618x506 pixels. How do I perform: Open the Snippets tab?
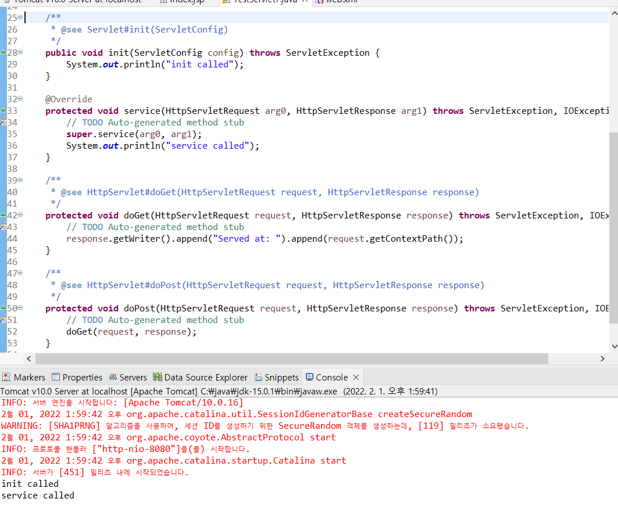click(x=277, y=377)
